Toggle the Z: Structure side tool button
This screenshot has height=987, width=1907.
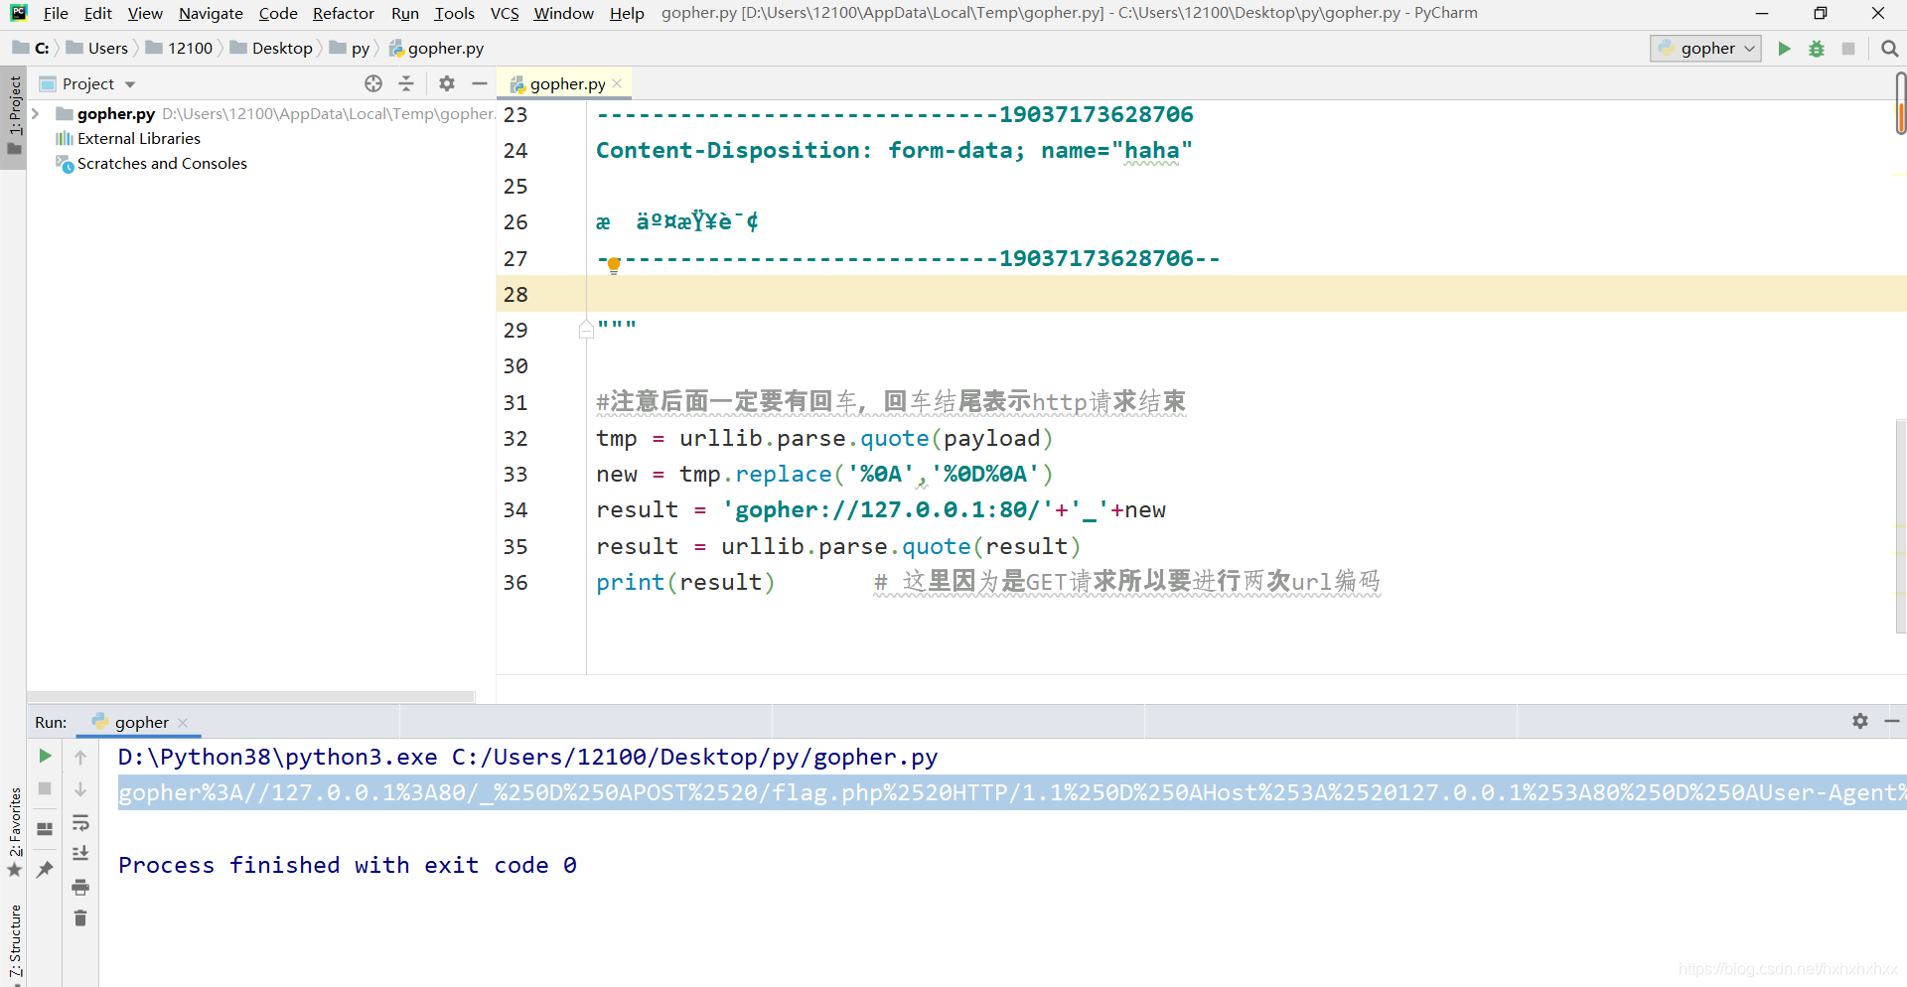(x=14, y=939)
